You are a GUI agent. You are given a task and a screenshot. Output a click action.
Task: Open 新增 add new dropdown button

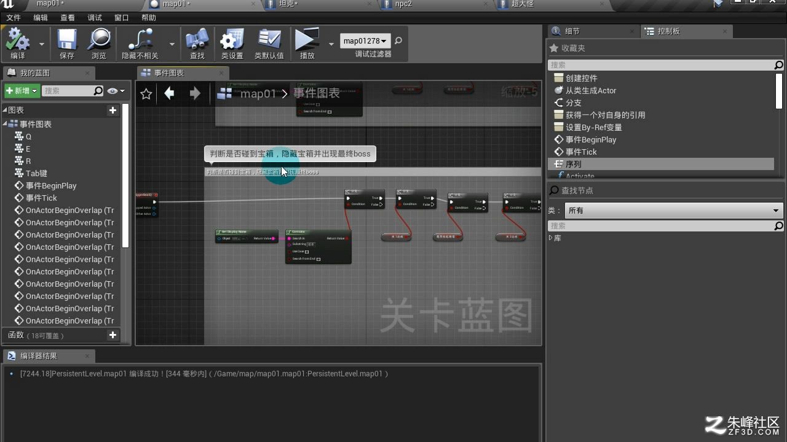tap(22, 91)
